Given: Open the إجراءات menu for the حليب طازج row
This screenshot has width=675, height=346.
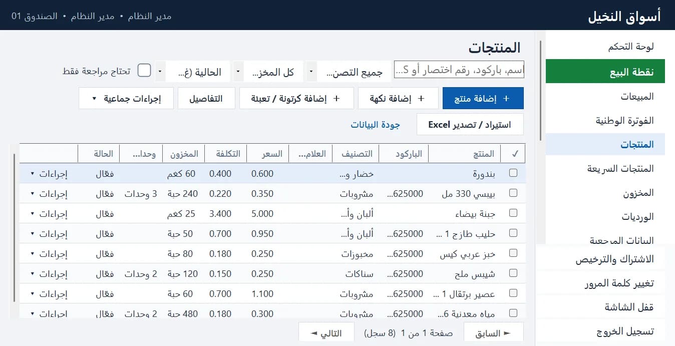Looking at the screenshot, I should pyautogui.click(x=49, y=234).
